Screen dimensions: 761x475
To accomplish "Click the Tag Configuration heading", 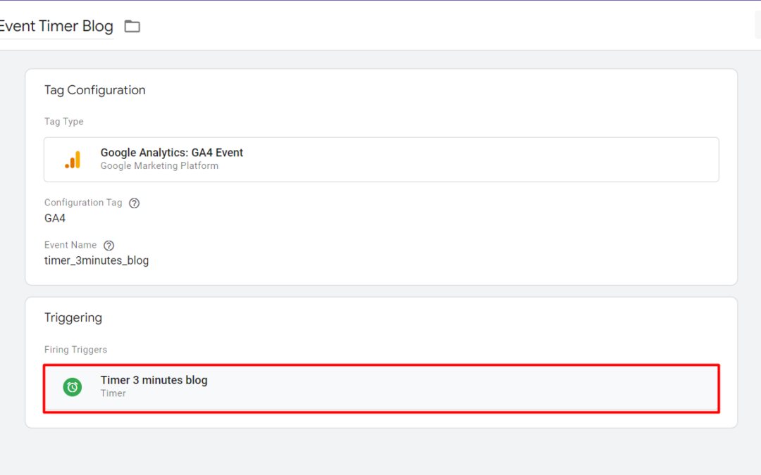I will (94, 90).
